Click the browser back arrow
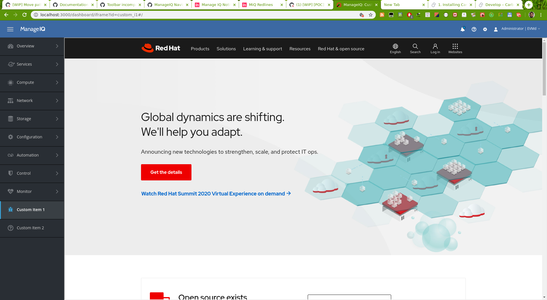This screenshot has width=547, height=300. tap(6, 15)
